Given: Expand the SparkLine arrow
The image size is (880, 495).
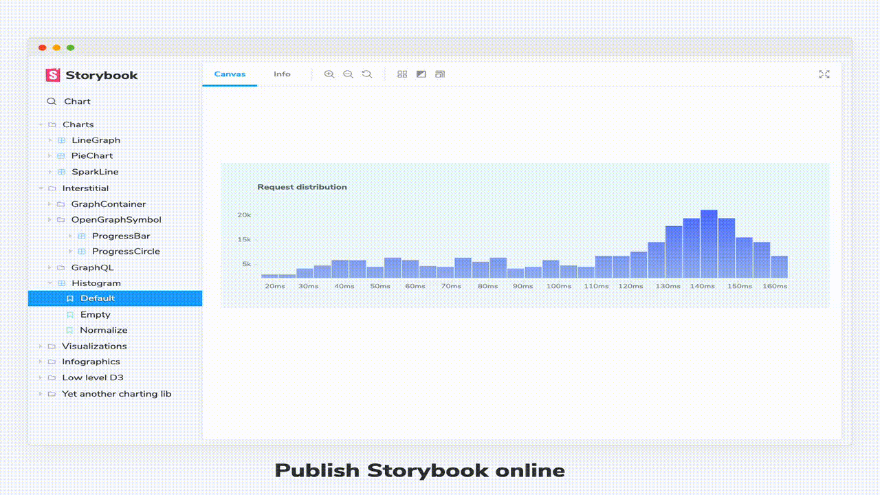Looking at the screenshot, I should point(50,172).
